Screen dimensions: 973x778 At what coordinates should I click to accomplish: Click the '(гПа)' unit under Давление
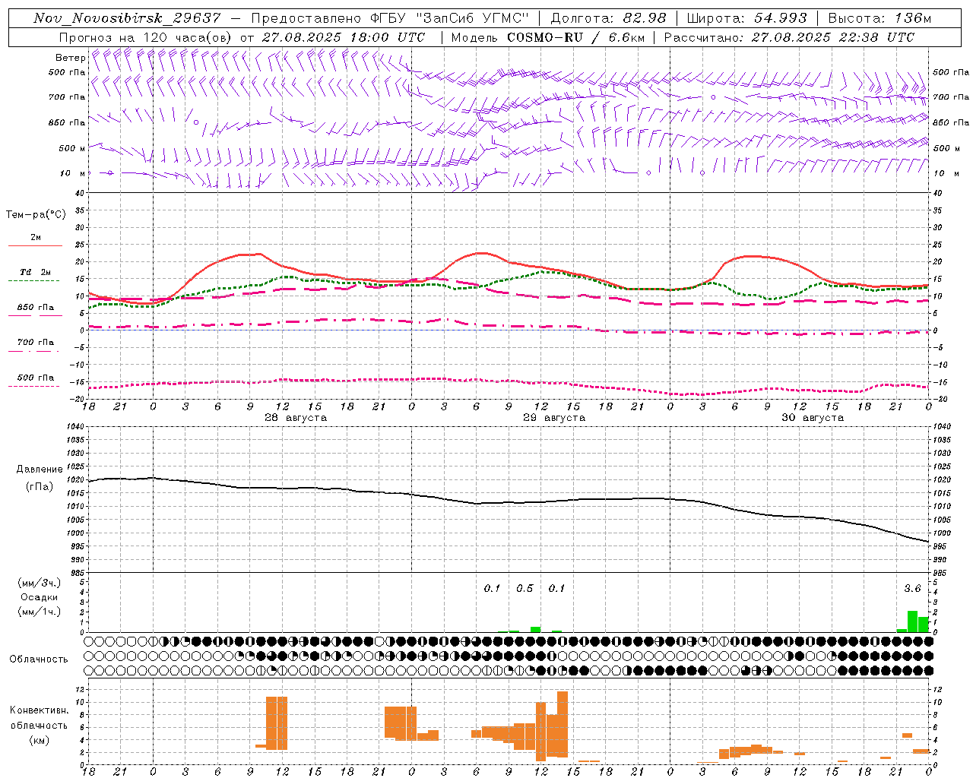pos(40,487)
